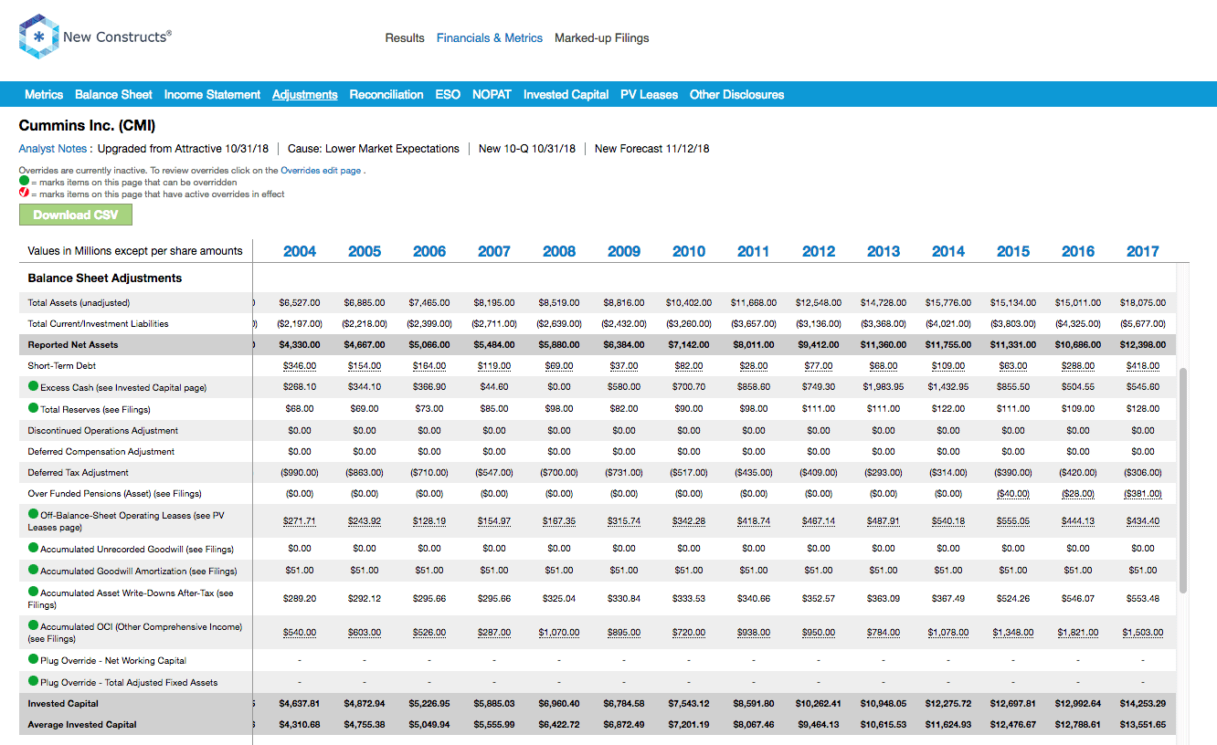Screen dimensions: 1217x745
Task: Click 2017 Invested Capital value $14,253.29
Action: (1143, 704)
